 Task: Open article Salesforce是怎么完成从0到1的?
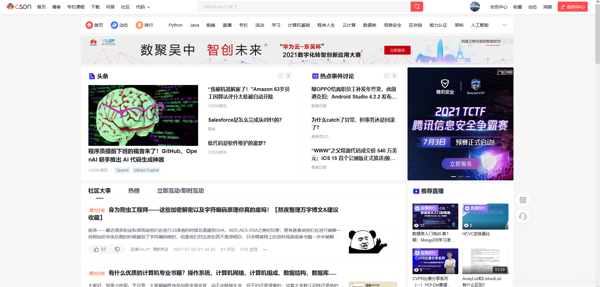tap(245, 120)
